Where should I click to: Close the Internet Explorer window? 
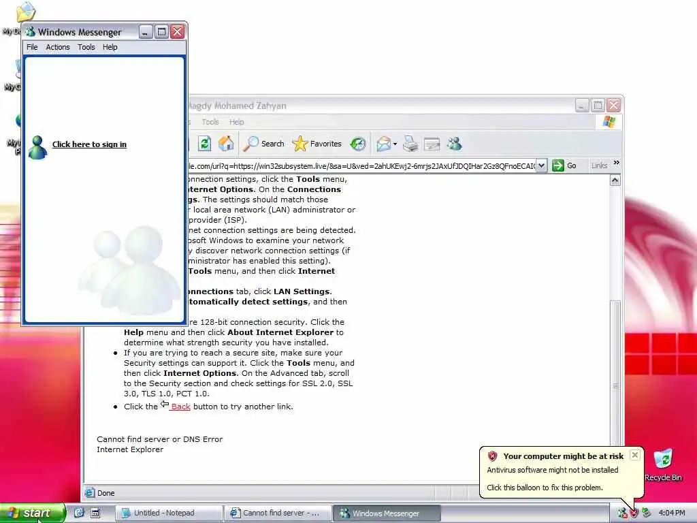pos(614,106)
